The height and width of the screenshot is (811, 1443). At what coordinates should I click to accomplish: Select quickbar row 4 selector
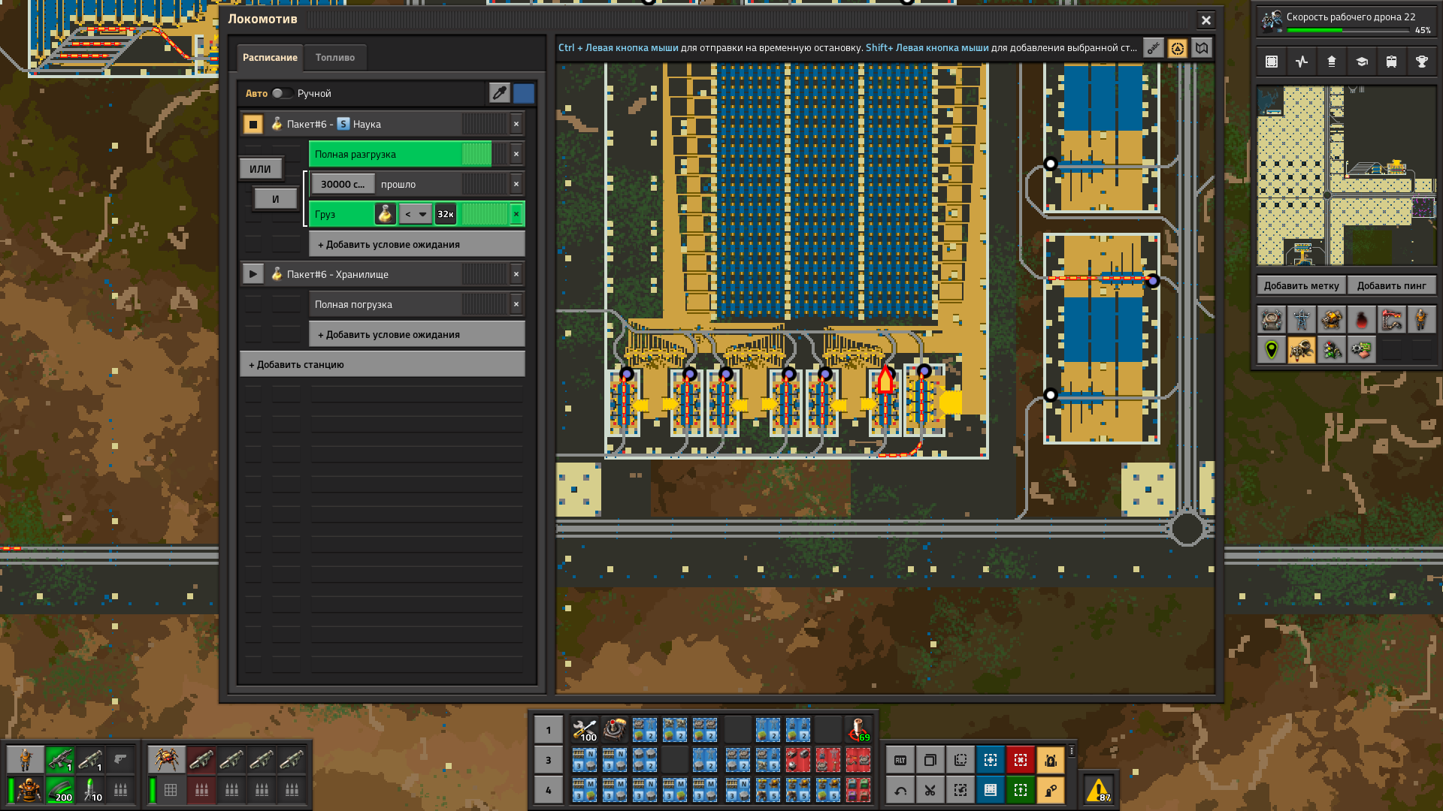pos(548,790)
